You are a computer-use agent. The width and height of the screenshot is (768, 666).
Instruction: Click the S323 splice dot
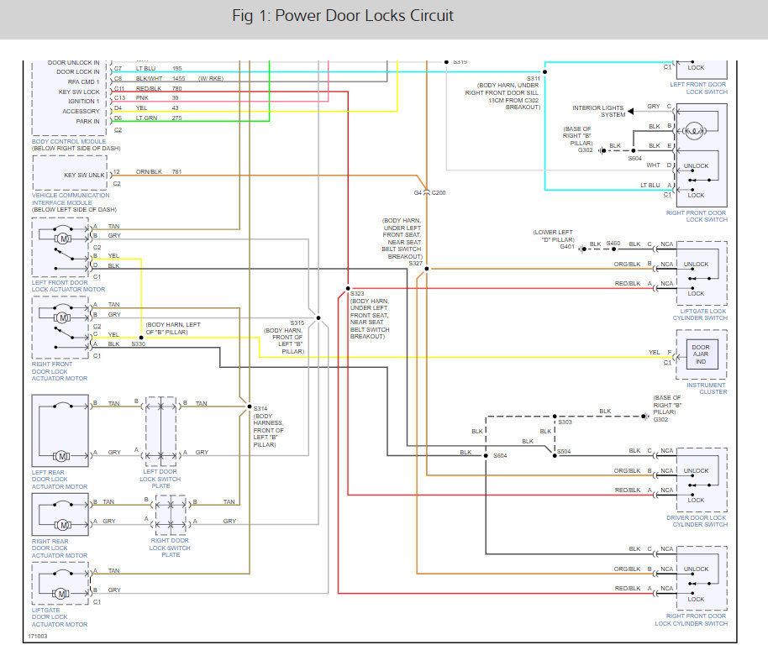pyautogui.click(x=348, y=288)
